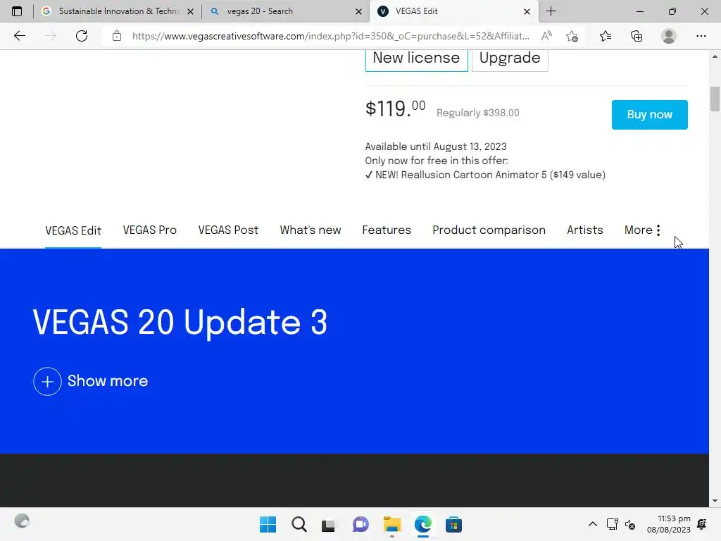Open the VEGAS Post navigation tab
Screen dimensions: 721x541
point(228,230)
